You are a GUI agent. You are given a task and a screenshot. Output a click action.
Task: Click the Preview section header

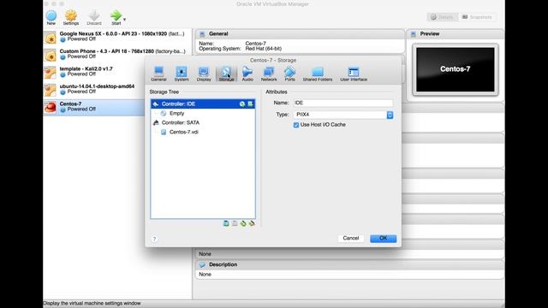(x=455, y=34)
